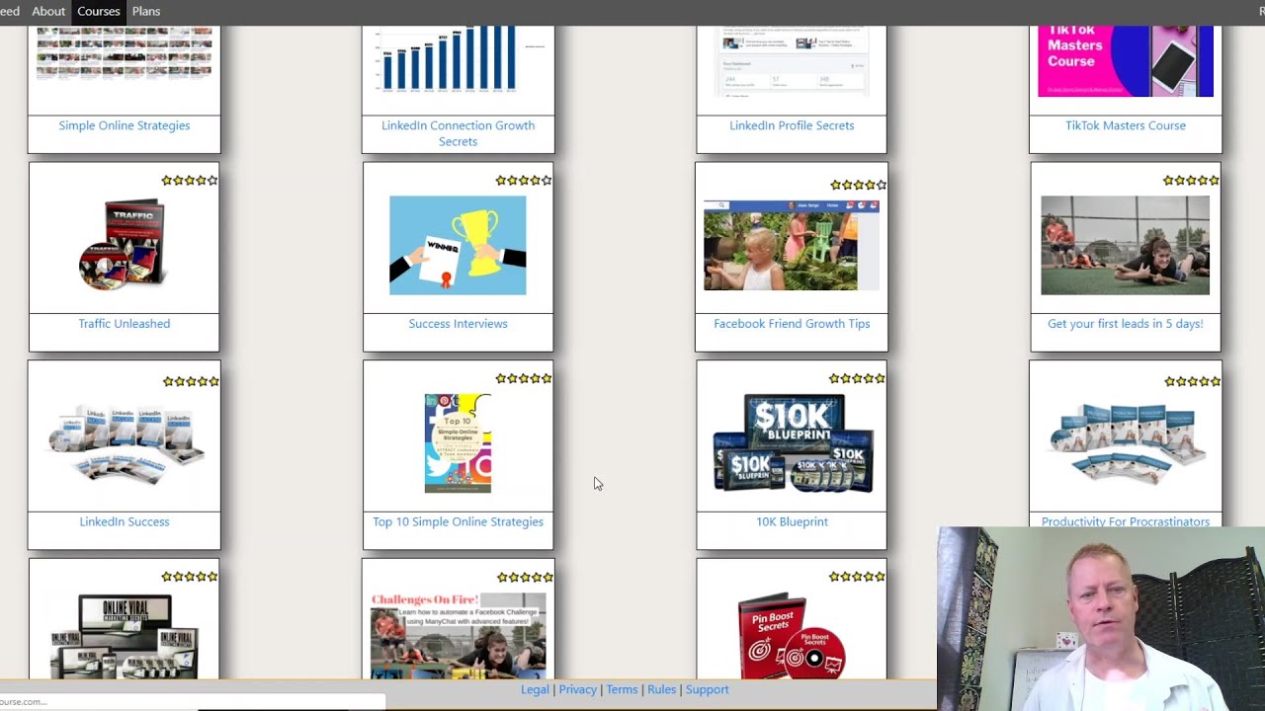Click Facebook Friend Growth Tips title
Viewport: 1265px width, 711px height.
pos(792,323)
